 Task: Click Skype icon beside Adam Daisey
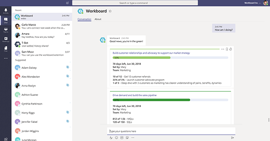coord(67,67)
